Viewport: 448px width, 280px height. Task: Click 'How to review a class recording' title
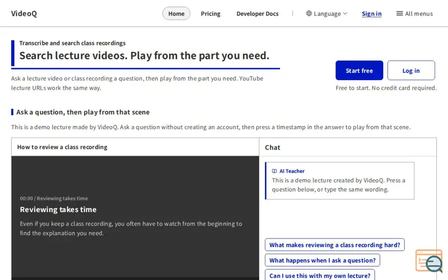click(62, 147)
